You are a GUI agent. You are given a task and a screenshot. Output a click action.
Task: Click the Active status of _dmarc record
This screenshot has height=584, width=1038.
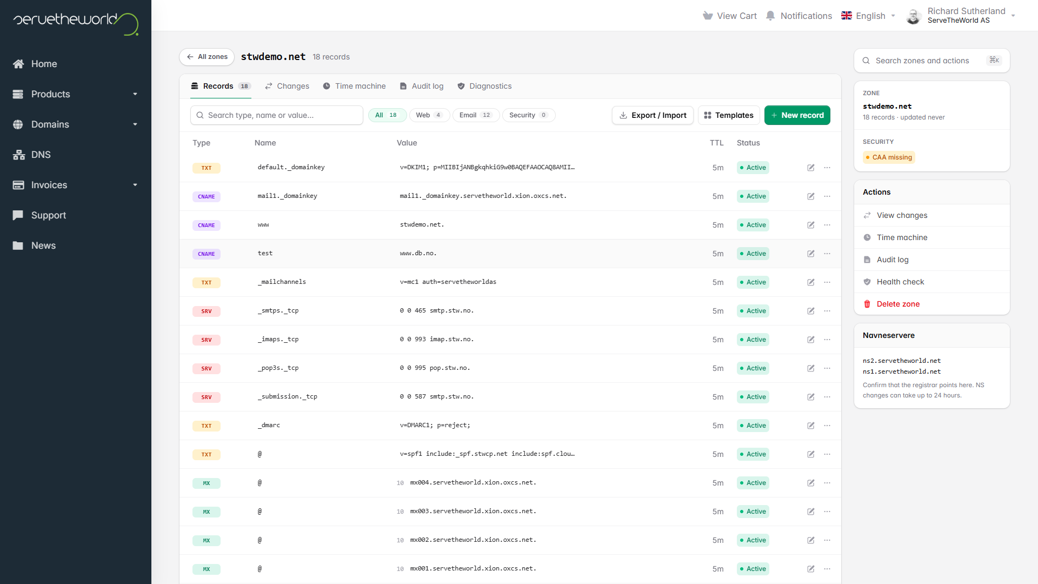tap(753, 426)
